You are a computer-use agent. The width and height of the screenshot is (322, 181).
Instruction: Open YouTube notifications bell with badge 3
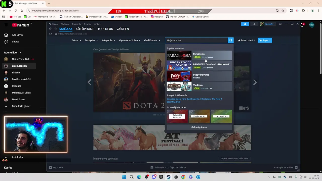302,25
